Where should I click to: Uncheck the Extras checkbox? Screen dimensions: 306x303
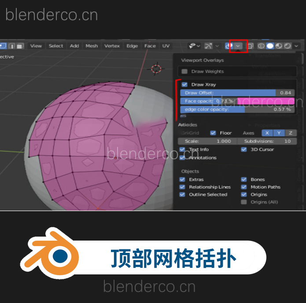coord(182,179)
